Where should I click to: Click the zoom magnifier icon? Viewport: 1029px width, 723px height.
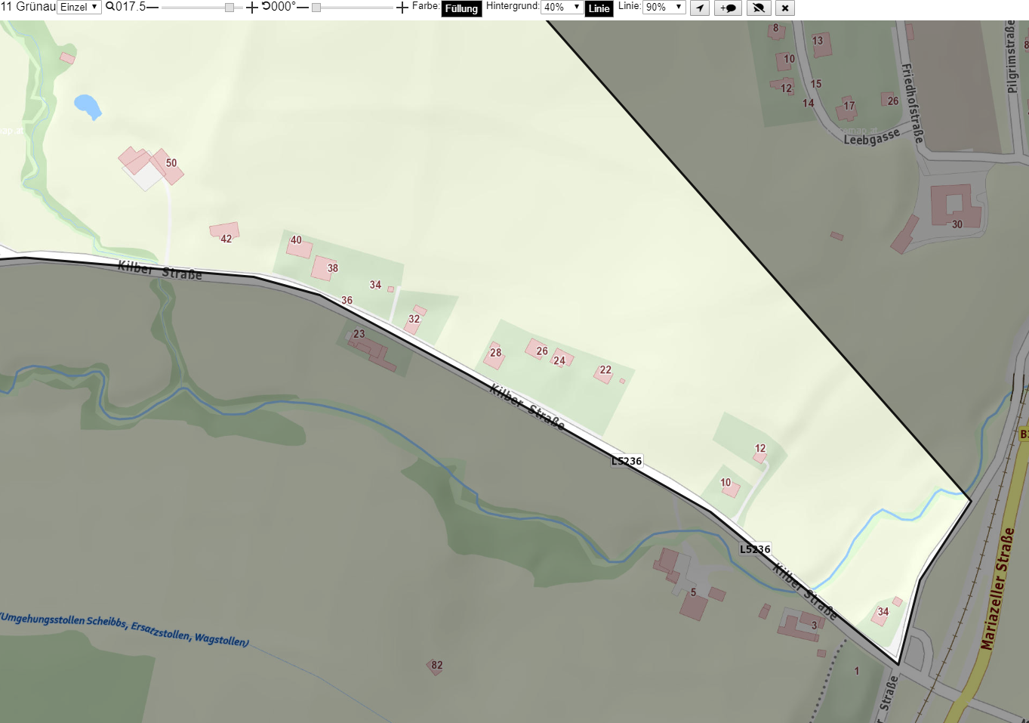point(110,7)
